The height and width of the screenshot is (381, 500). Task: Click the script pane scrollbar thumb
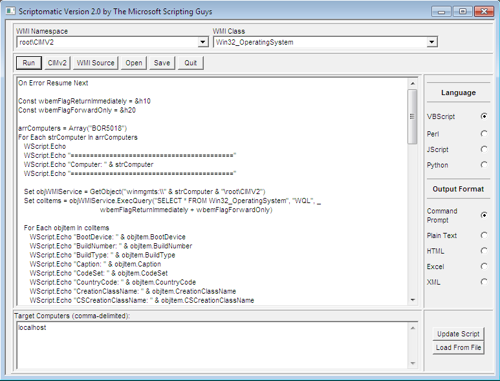(x=413, y=116)
